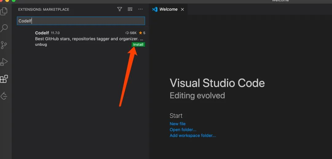Viewport: 332px width, 159px height.
Task: Open the Search view in activity bar
Action: click(4, 28)
